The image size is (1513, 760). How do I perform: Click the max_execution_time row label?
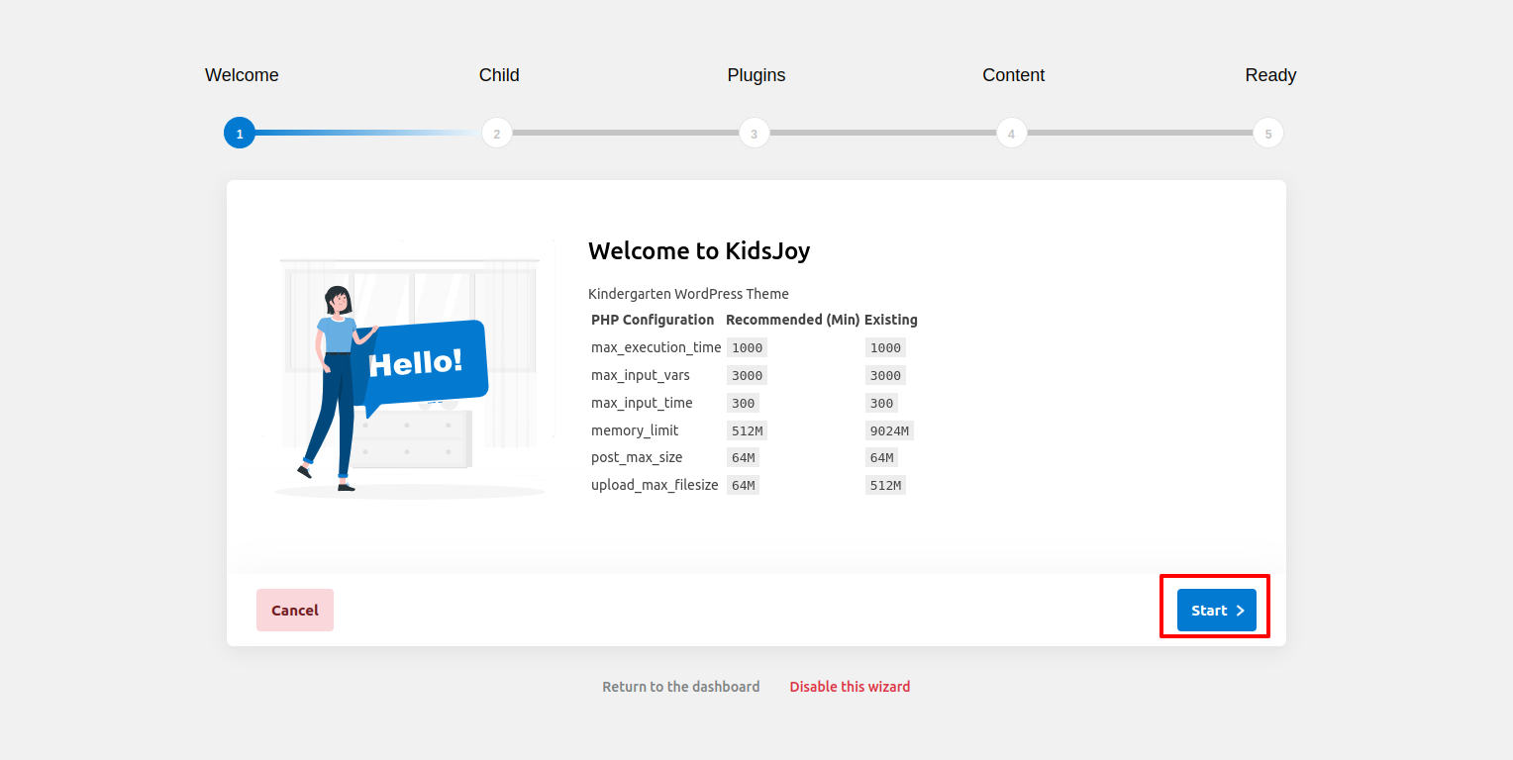[656, 347]
